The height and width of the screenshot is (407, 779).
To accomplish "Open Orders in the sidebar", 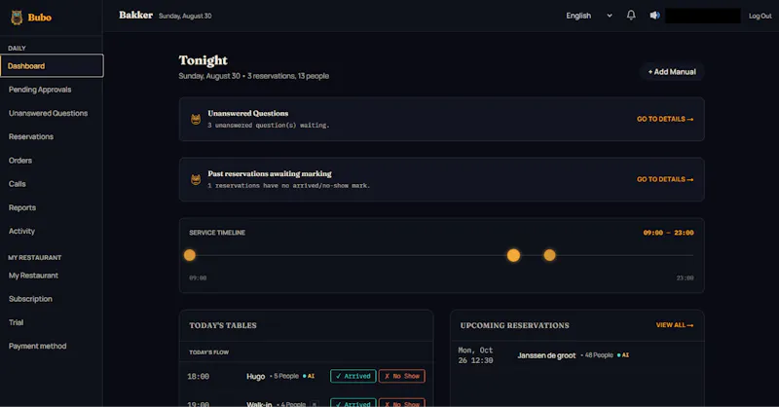I will (20, 161).
